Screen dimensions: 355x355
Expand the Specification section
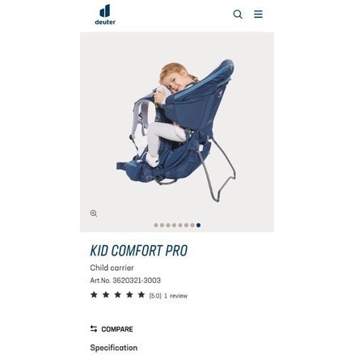(x=114, y=348)
